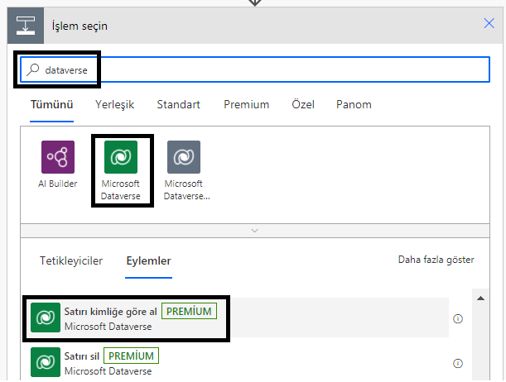Switch to the Yerleşik tab
Image resolution: width=506 pixels, height=382 pixels.
tap(114, 105)
